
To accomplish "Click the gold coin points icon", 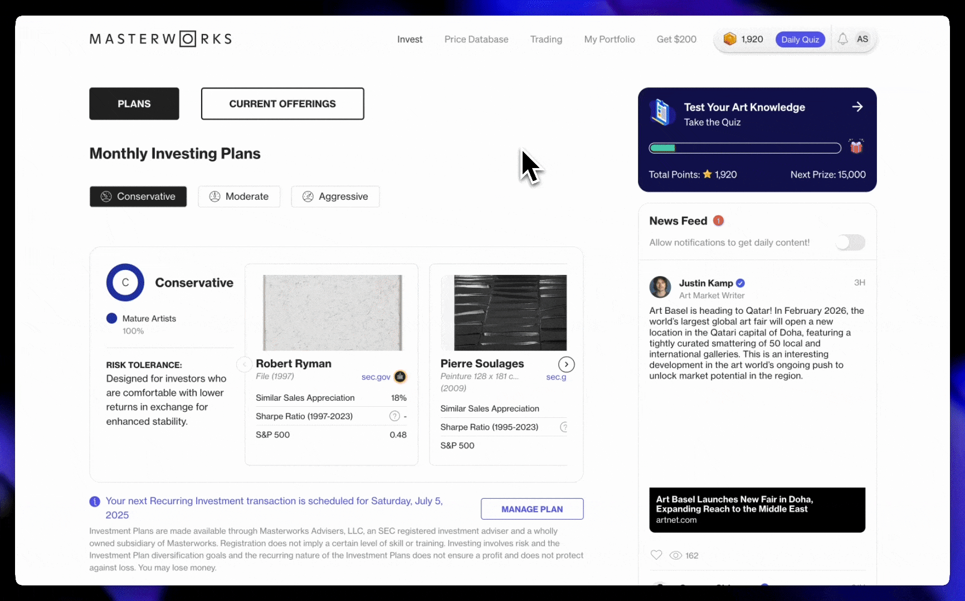I will 730,39.
